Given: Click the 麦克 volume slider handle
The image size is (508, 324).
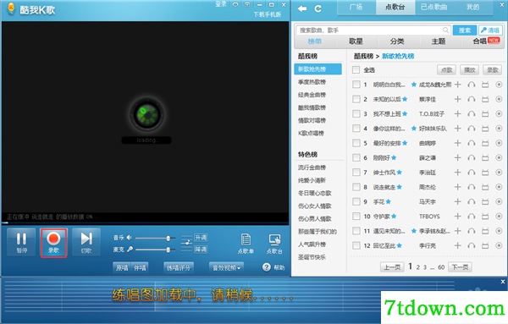Looking at the screenshot, I should 168,250.
